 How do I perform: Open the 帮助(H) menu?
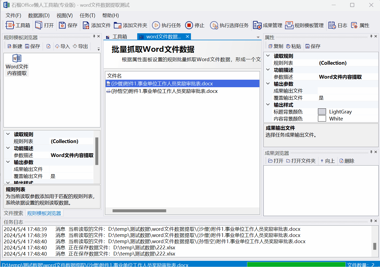click(111, 16)
